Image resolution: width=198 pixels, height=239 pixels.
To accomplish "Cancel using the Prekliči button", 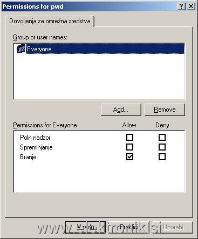I will (129, 227).
